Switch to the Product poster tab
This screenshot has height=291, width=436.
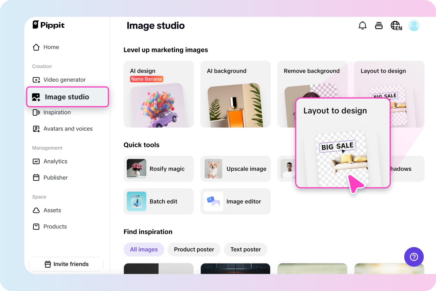pos(194,250)
